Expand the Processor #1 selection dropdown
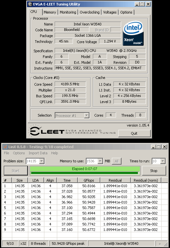Viewport: 170px width, 248px height. (x=86, y=115)
